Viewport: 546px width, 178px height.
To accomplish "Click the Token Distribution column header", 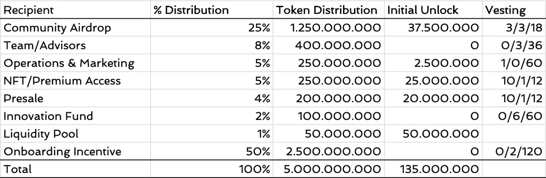I will pyautogui.click(x=327, y=10).
